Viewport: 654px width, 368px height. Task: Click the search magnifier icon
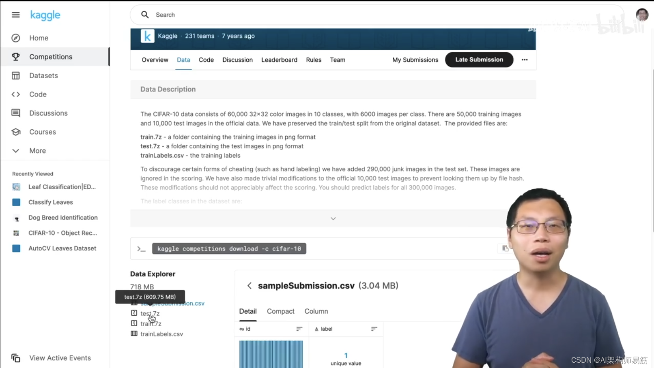pyautogui.click(x=145, y=15)
